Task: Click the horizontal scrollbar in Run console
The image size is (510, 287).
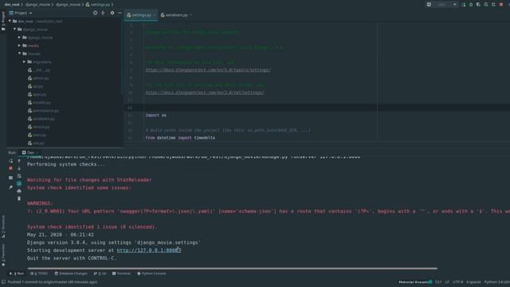Action: coord(233,269)
